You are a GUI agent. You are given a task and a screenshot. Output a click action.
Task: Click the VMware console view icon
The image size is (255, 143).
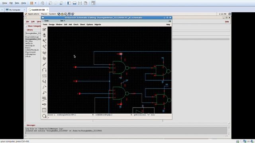[93, 3]
